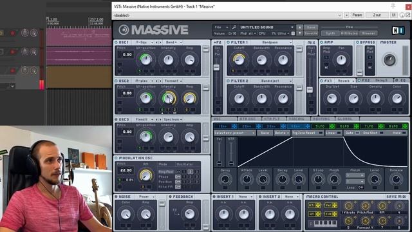Click macro knob 6 Formant V
The width and height of the screenshot is (412, 232).
tap(365, 221)
